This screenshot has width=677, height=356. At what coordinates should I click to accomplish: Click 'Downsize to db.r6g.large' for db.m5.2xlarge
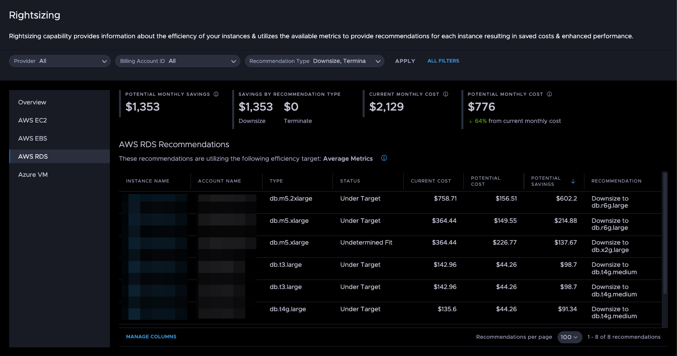610,202
